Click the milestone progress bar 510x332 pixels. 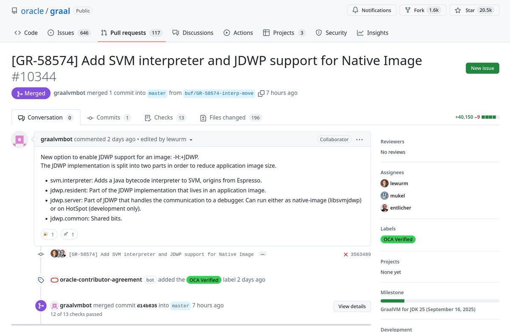pyautogui.click(x=440, y=301)
